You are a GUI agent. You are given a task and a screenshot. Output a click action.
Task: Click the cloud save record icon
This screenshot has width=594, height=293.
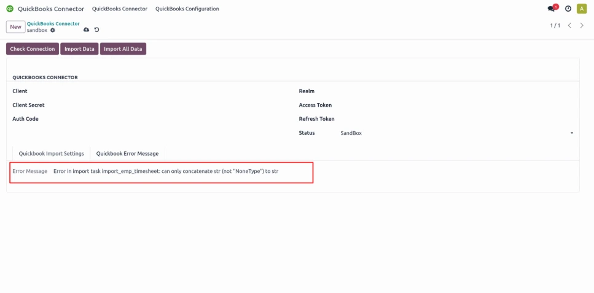87,29
